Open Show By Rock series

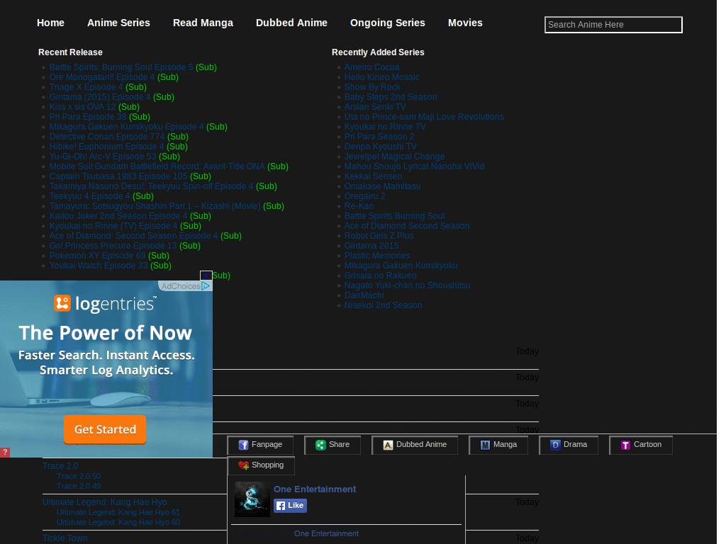(x=372, y=87)
